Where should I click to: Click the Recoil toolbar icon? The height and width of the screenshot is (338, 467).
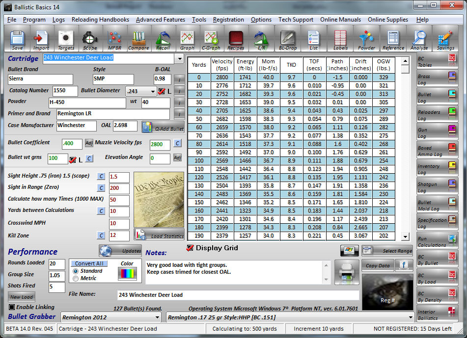pos(163,39)
